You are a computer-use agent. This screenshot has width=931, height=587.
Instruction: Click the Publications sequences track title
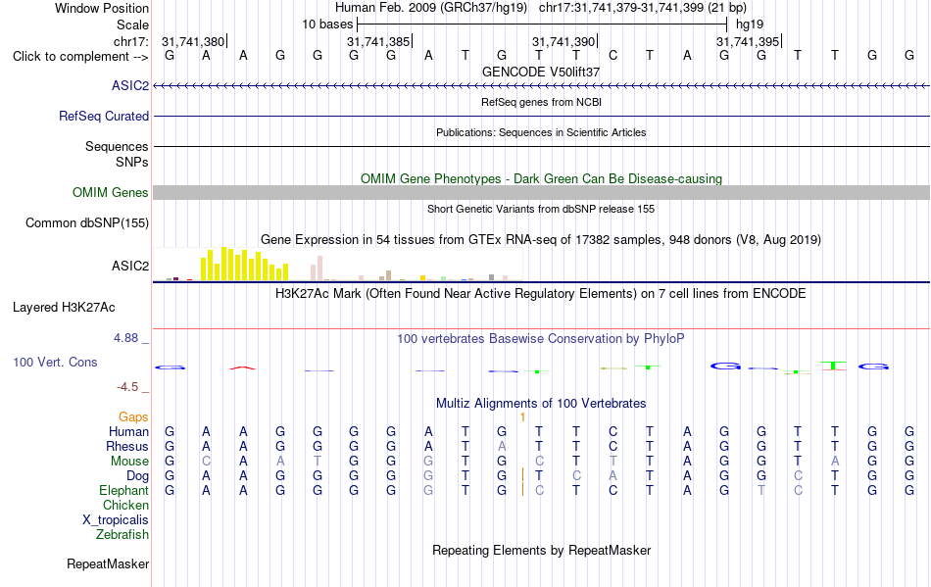click(x=541, y=132)
